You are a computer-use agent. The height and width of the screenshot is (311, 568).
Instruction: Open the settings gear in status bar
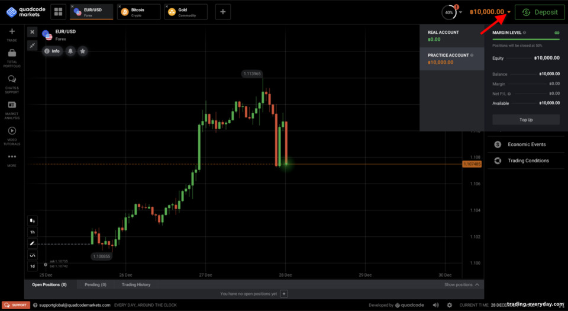point(450,305)
